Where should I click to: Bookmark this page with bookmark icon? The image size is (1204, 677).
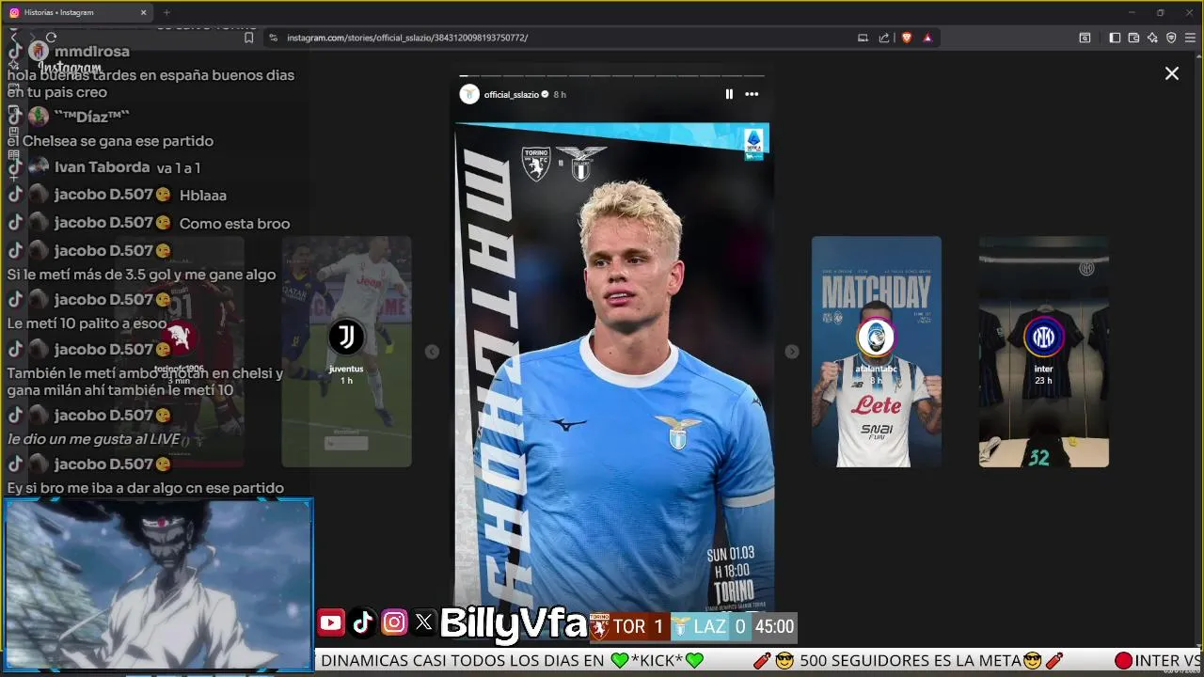click(248, 38)
